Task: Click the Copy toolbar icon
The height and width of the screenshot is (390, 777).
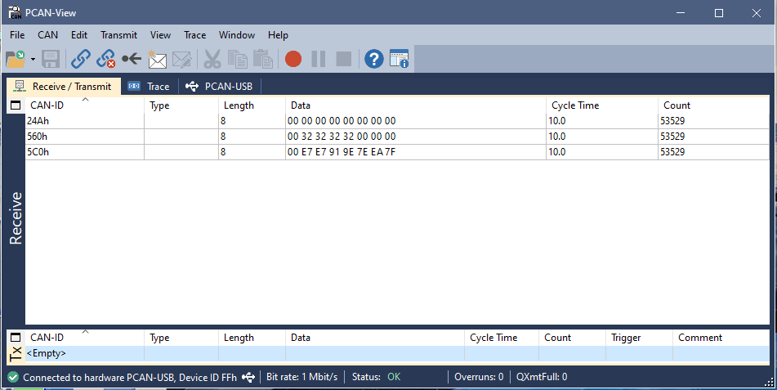Action: (238, 59)
